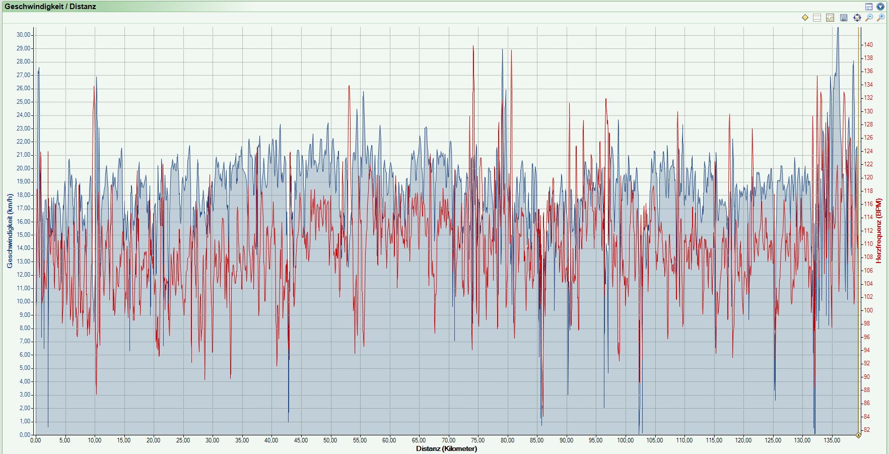Click the Distanz (Kilometer) axis label
Image resolution: width=889 pixels, height=454 pixels.
click(446, 448)
